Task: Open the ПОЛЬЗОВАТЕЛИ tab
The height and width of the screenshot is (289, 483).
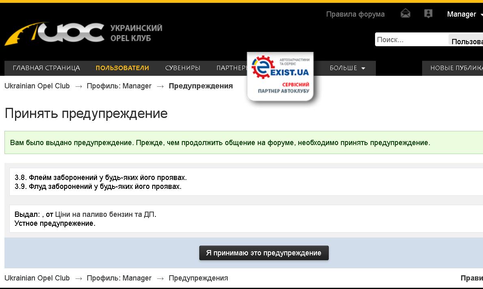Action: 122,68
